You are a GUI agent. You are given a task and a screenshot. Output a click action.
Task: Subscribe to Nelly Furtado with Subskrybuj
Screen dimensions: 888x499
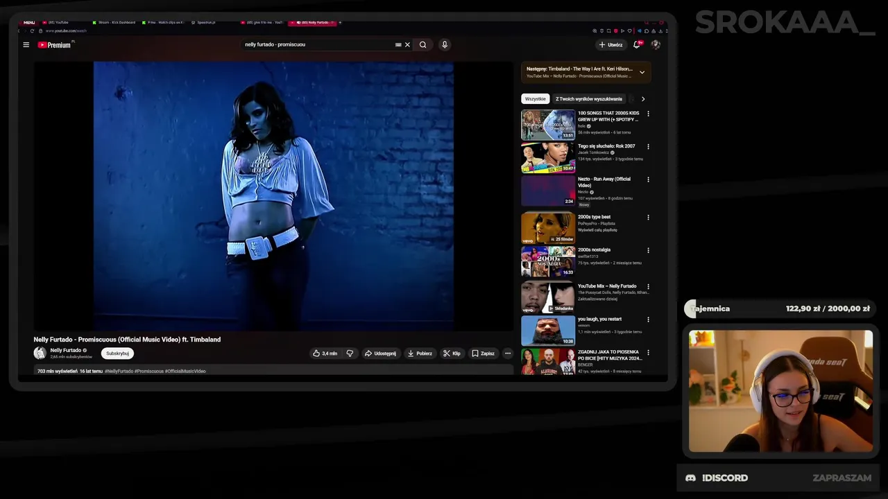click(x=117, y=353)
